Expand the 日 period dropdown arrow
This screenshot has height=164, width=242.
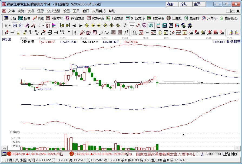tap(10, 25)
